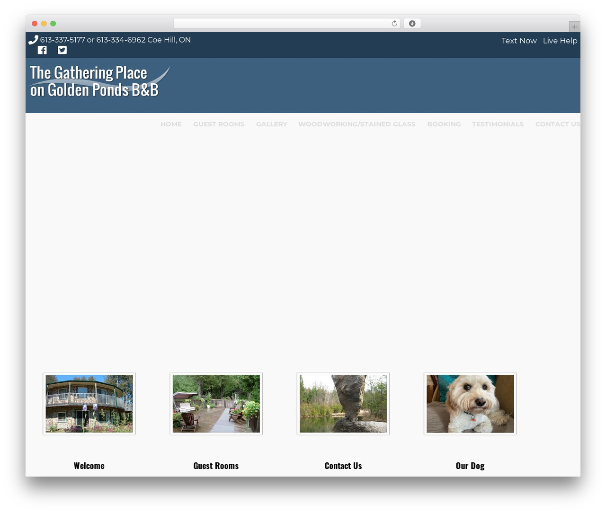Open the Booking menu item
Viewport: 606px width, 513px height.
point(444,124)
